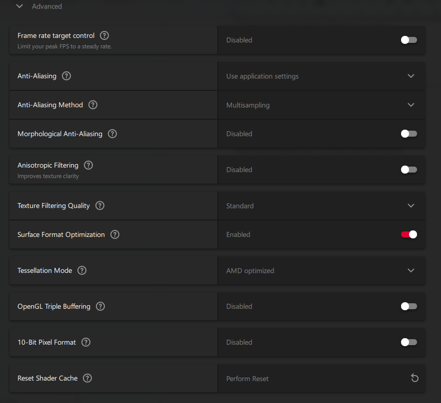
Task: Click the Morphological Anti-Aliasing label
Action: tap(60, 134)
